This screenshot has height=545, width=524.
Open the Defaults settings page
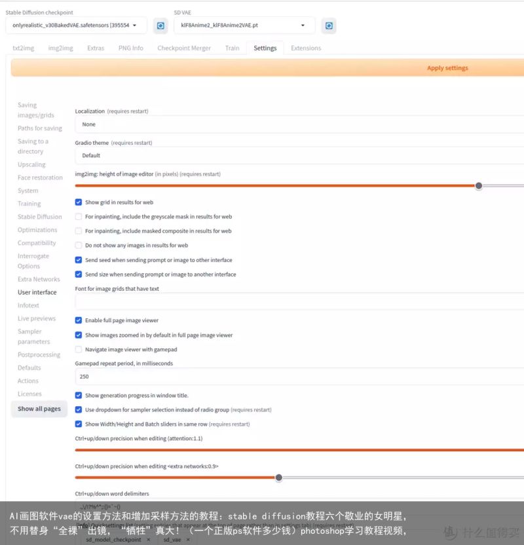point(29,367)
